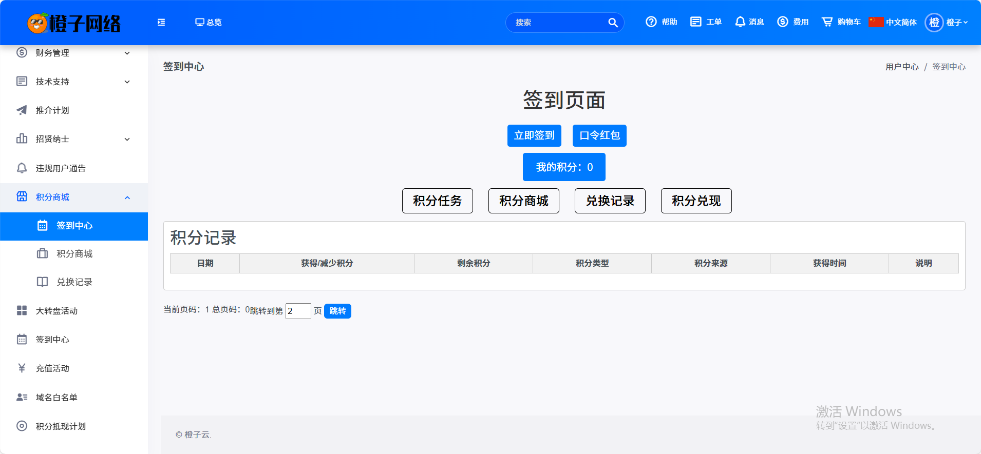Image resolution: width=981 pixels, height=454 pixels.
Task: Click the 获得时间 column header
Action: coord(829,263)
